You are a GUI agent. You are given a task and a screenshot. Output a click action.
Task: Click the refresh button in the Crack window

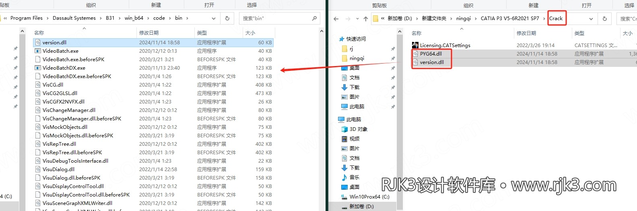coord(604,19)
